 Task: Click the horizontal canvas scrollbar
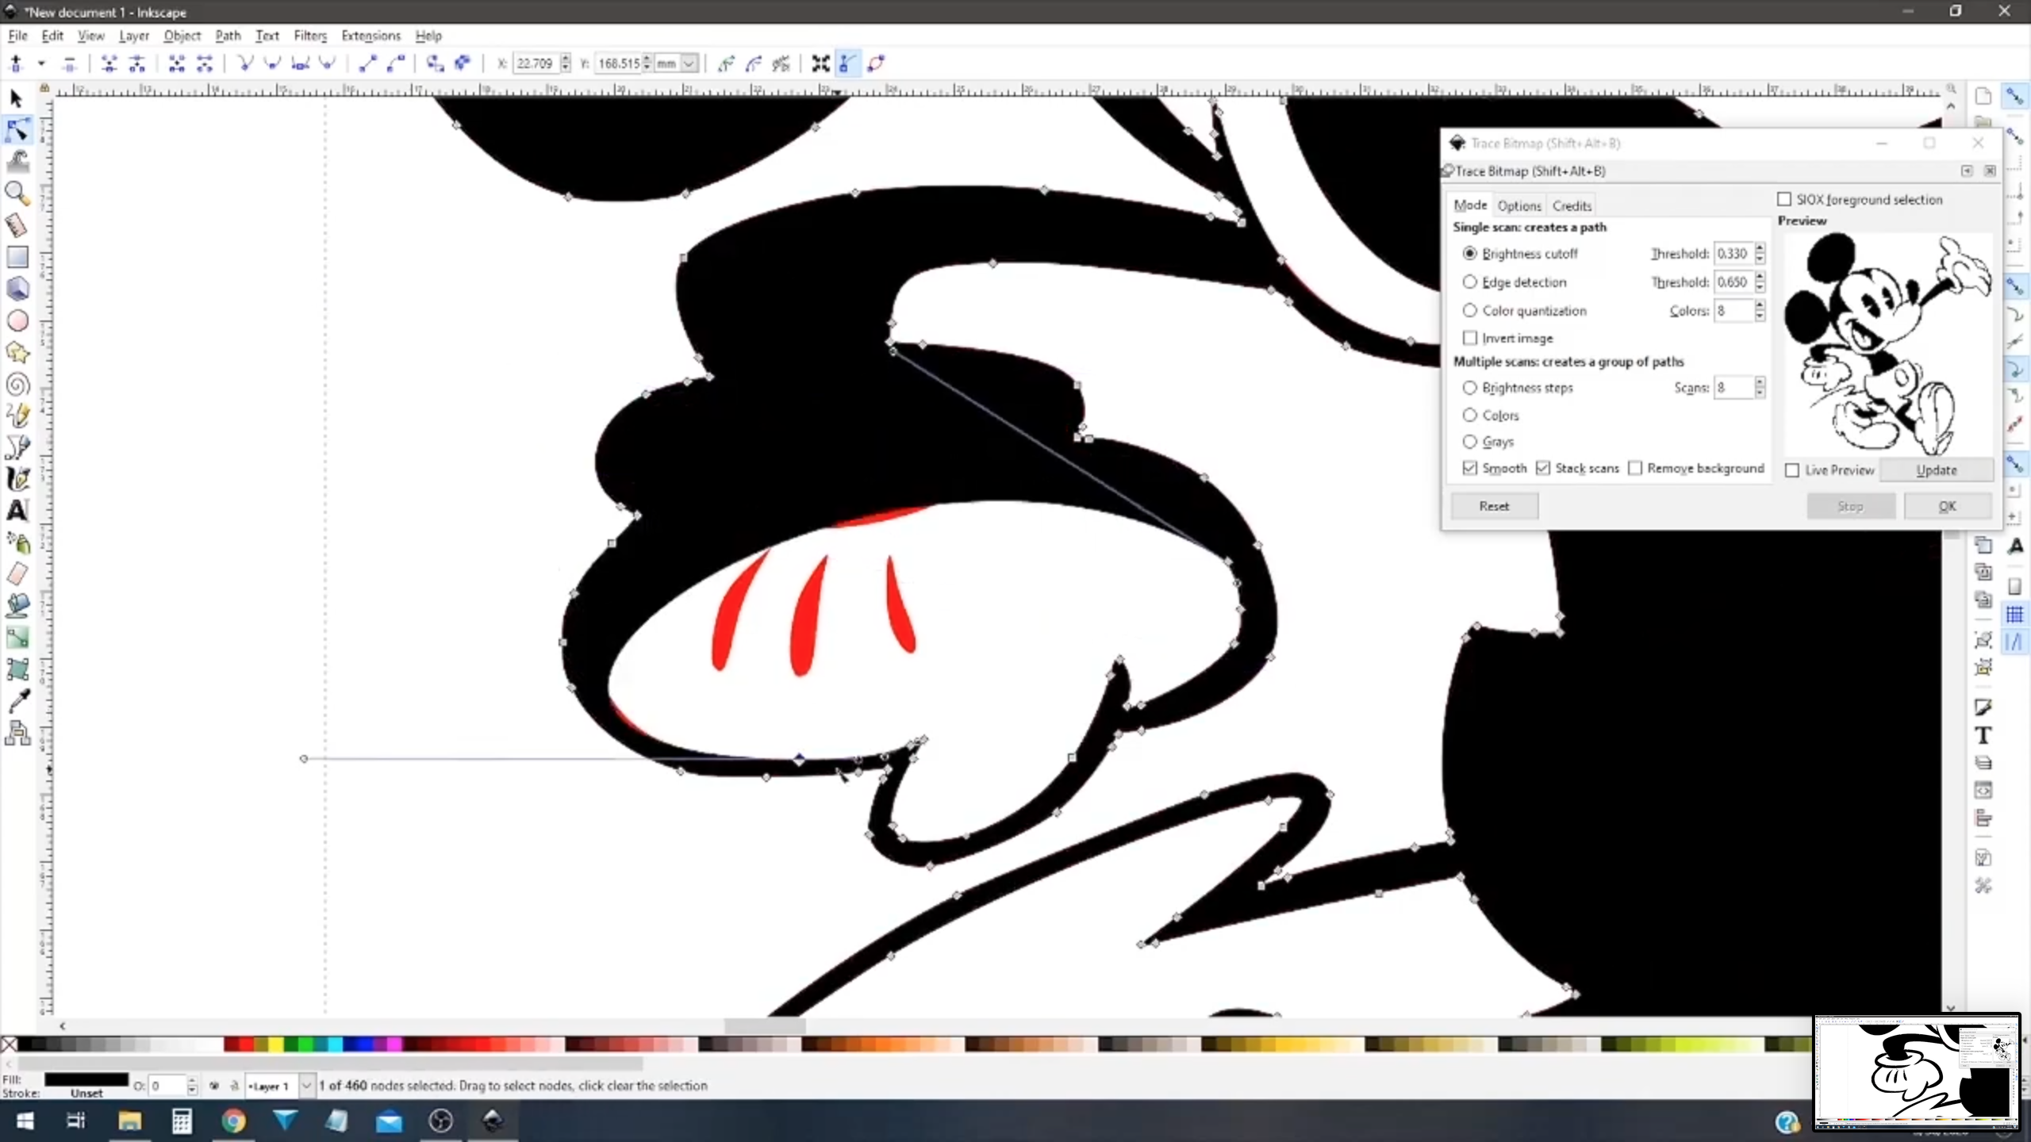(766, 1025)
